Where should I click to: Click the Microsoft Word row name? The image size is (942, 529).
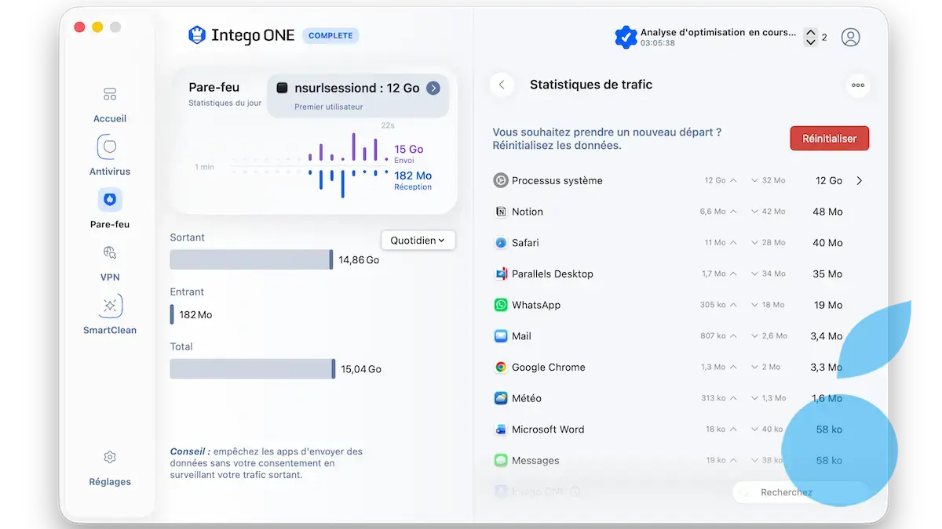click(548, 429)
